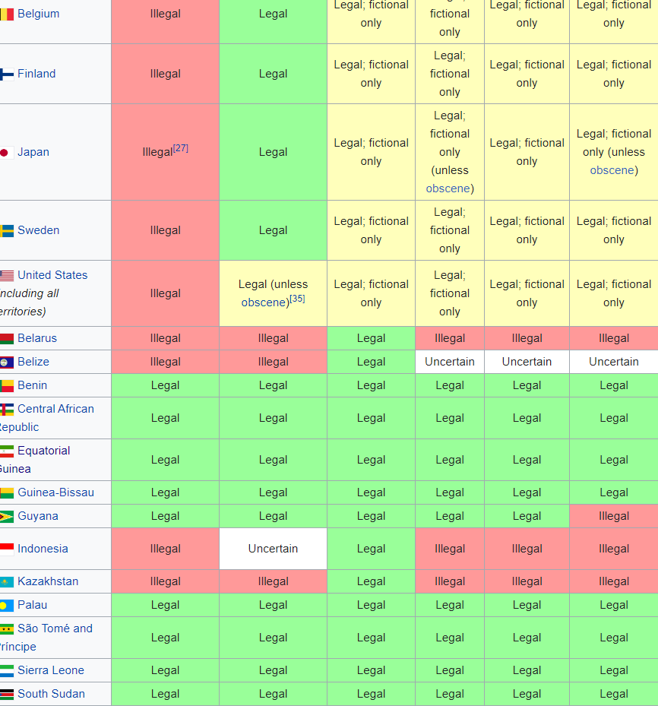Go to the Kazakhstan article link
Screen dimensions: 658x706
coord(48,581)
